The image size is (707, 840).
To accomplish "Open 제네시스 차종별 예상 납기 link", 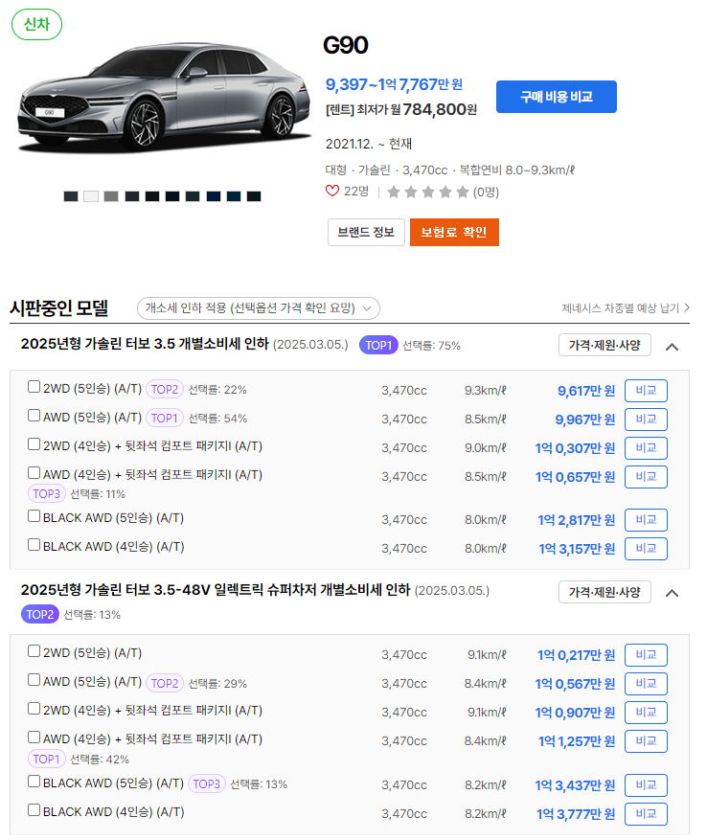I will click(625, 308).
